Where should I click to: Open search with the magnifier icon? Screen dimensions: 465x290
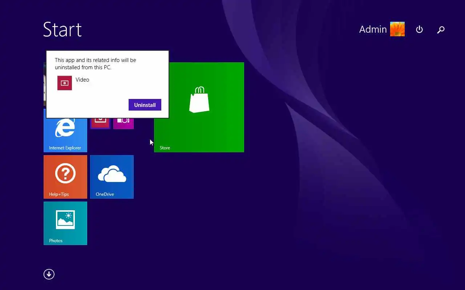[441, 29]
